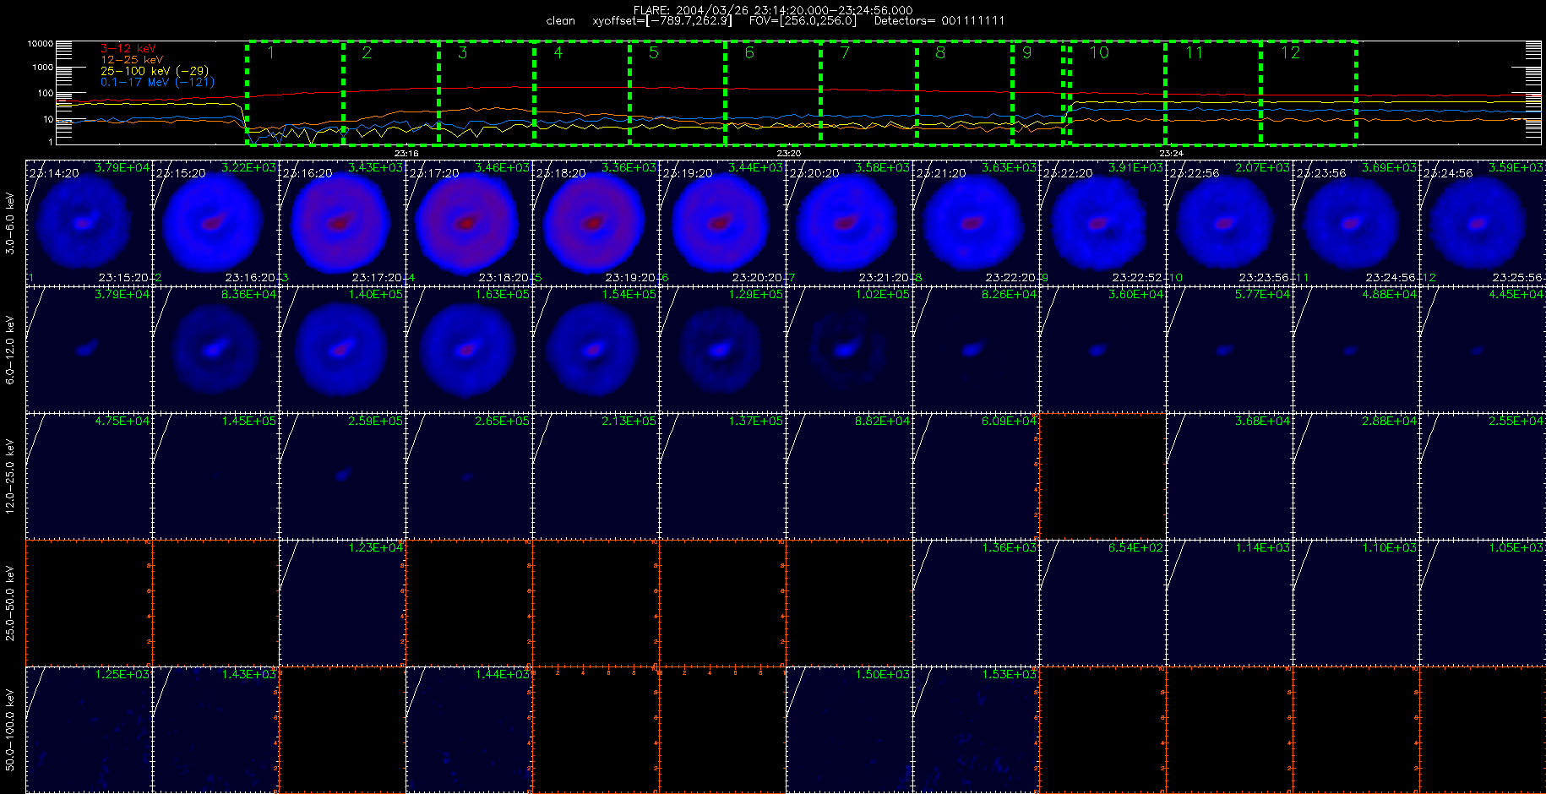Open the 12.0-25.0 keV panel labeled 2.59E+05
The width and height of the screenshot is (1546, 794).
tap(342, 476)
